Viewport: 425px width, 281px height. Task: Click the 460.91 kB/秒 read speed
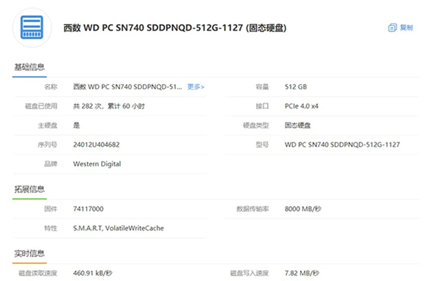click(x=93, y=273)
